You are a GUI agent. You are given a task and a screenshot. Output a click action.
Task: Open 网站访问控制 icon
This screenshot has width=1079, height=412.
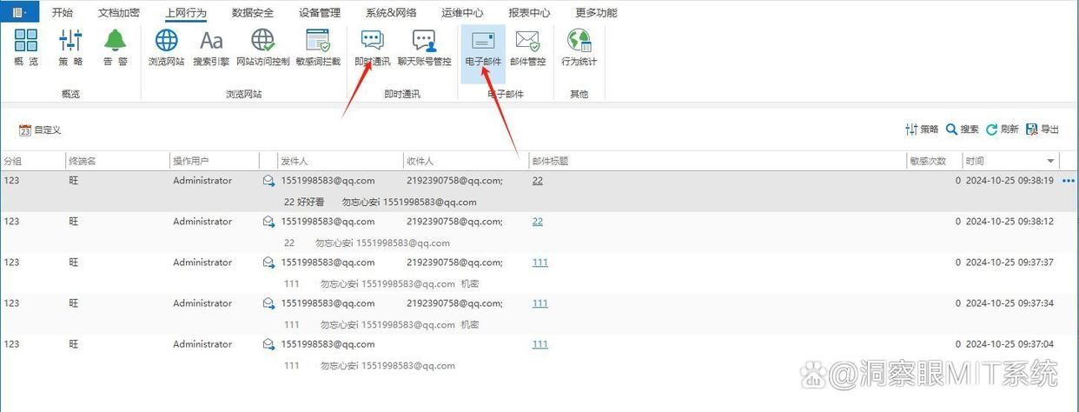point(262,47)
